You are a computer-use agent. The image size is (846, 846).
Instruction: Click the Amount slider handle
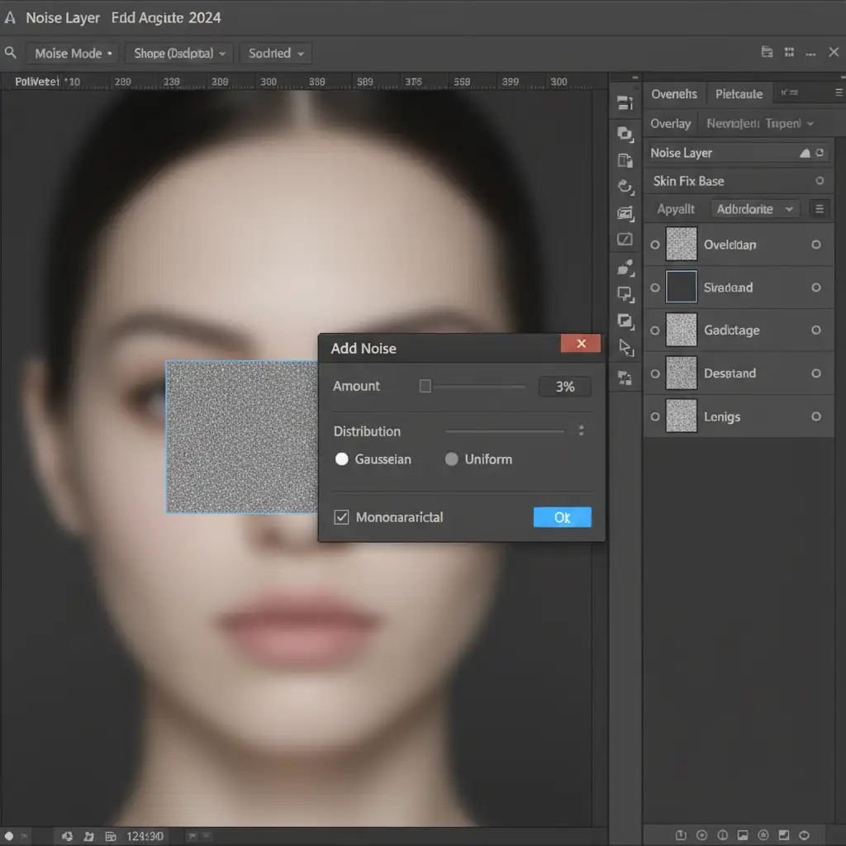425,386
